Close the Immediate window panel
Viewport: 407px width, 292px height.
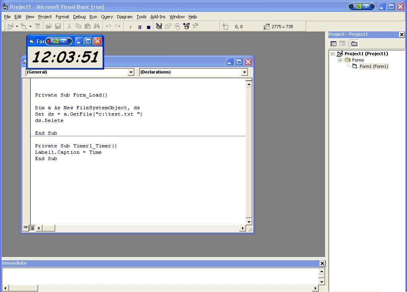click(x=322, y=263)
